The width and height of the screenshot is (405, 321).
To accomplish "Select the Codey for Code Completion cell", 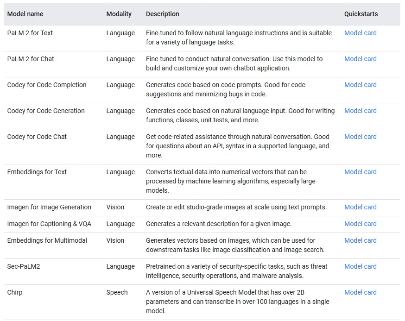I will click(47, 85).
